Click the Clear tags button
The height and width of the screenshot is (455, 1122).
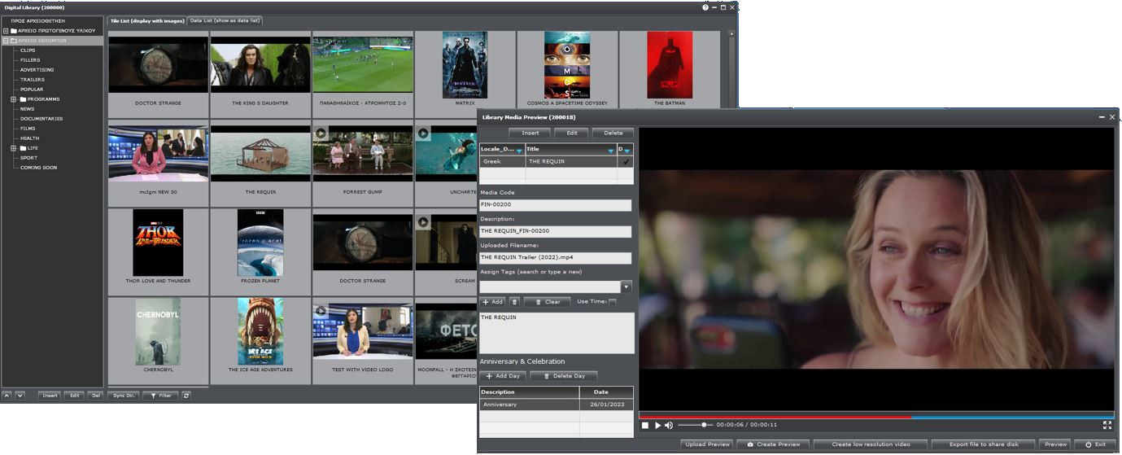[547, 302]
